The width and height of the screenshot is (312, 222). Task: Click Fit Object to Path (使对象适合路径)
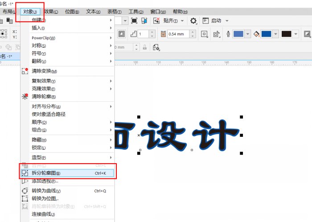(x=49, y=114)
